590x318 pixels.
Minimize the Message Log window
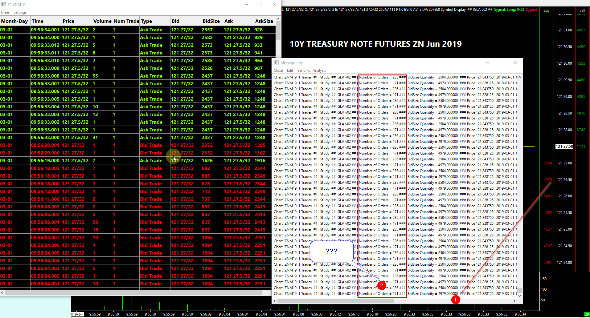(488, 62)
